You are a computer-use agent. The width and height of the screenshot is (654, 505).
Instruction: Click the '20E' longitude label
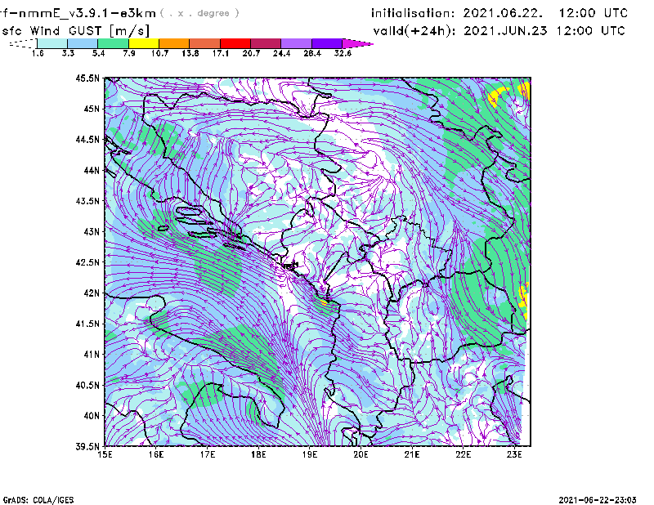pos(361,454)
